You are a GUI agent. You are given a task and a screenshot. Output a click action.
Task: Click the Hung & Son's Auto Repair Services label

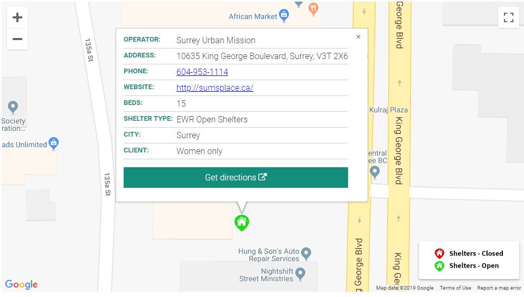tap(269, 255)
